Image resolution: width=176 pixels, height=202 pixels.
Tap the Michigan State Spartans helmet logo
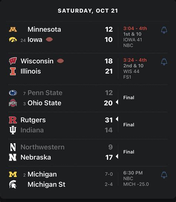point(13,185)
